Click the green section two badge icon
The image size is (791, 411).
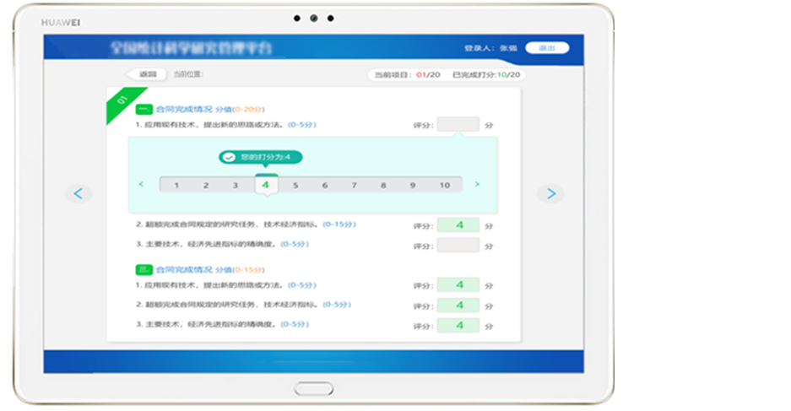point(144,269)
